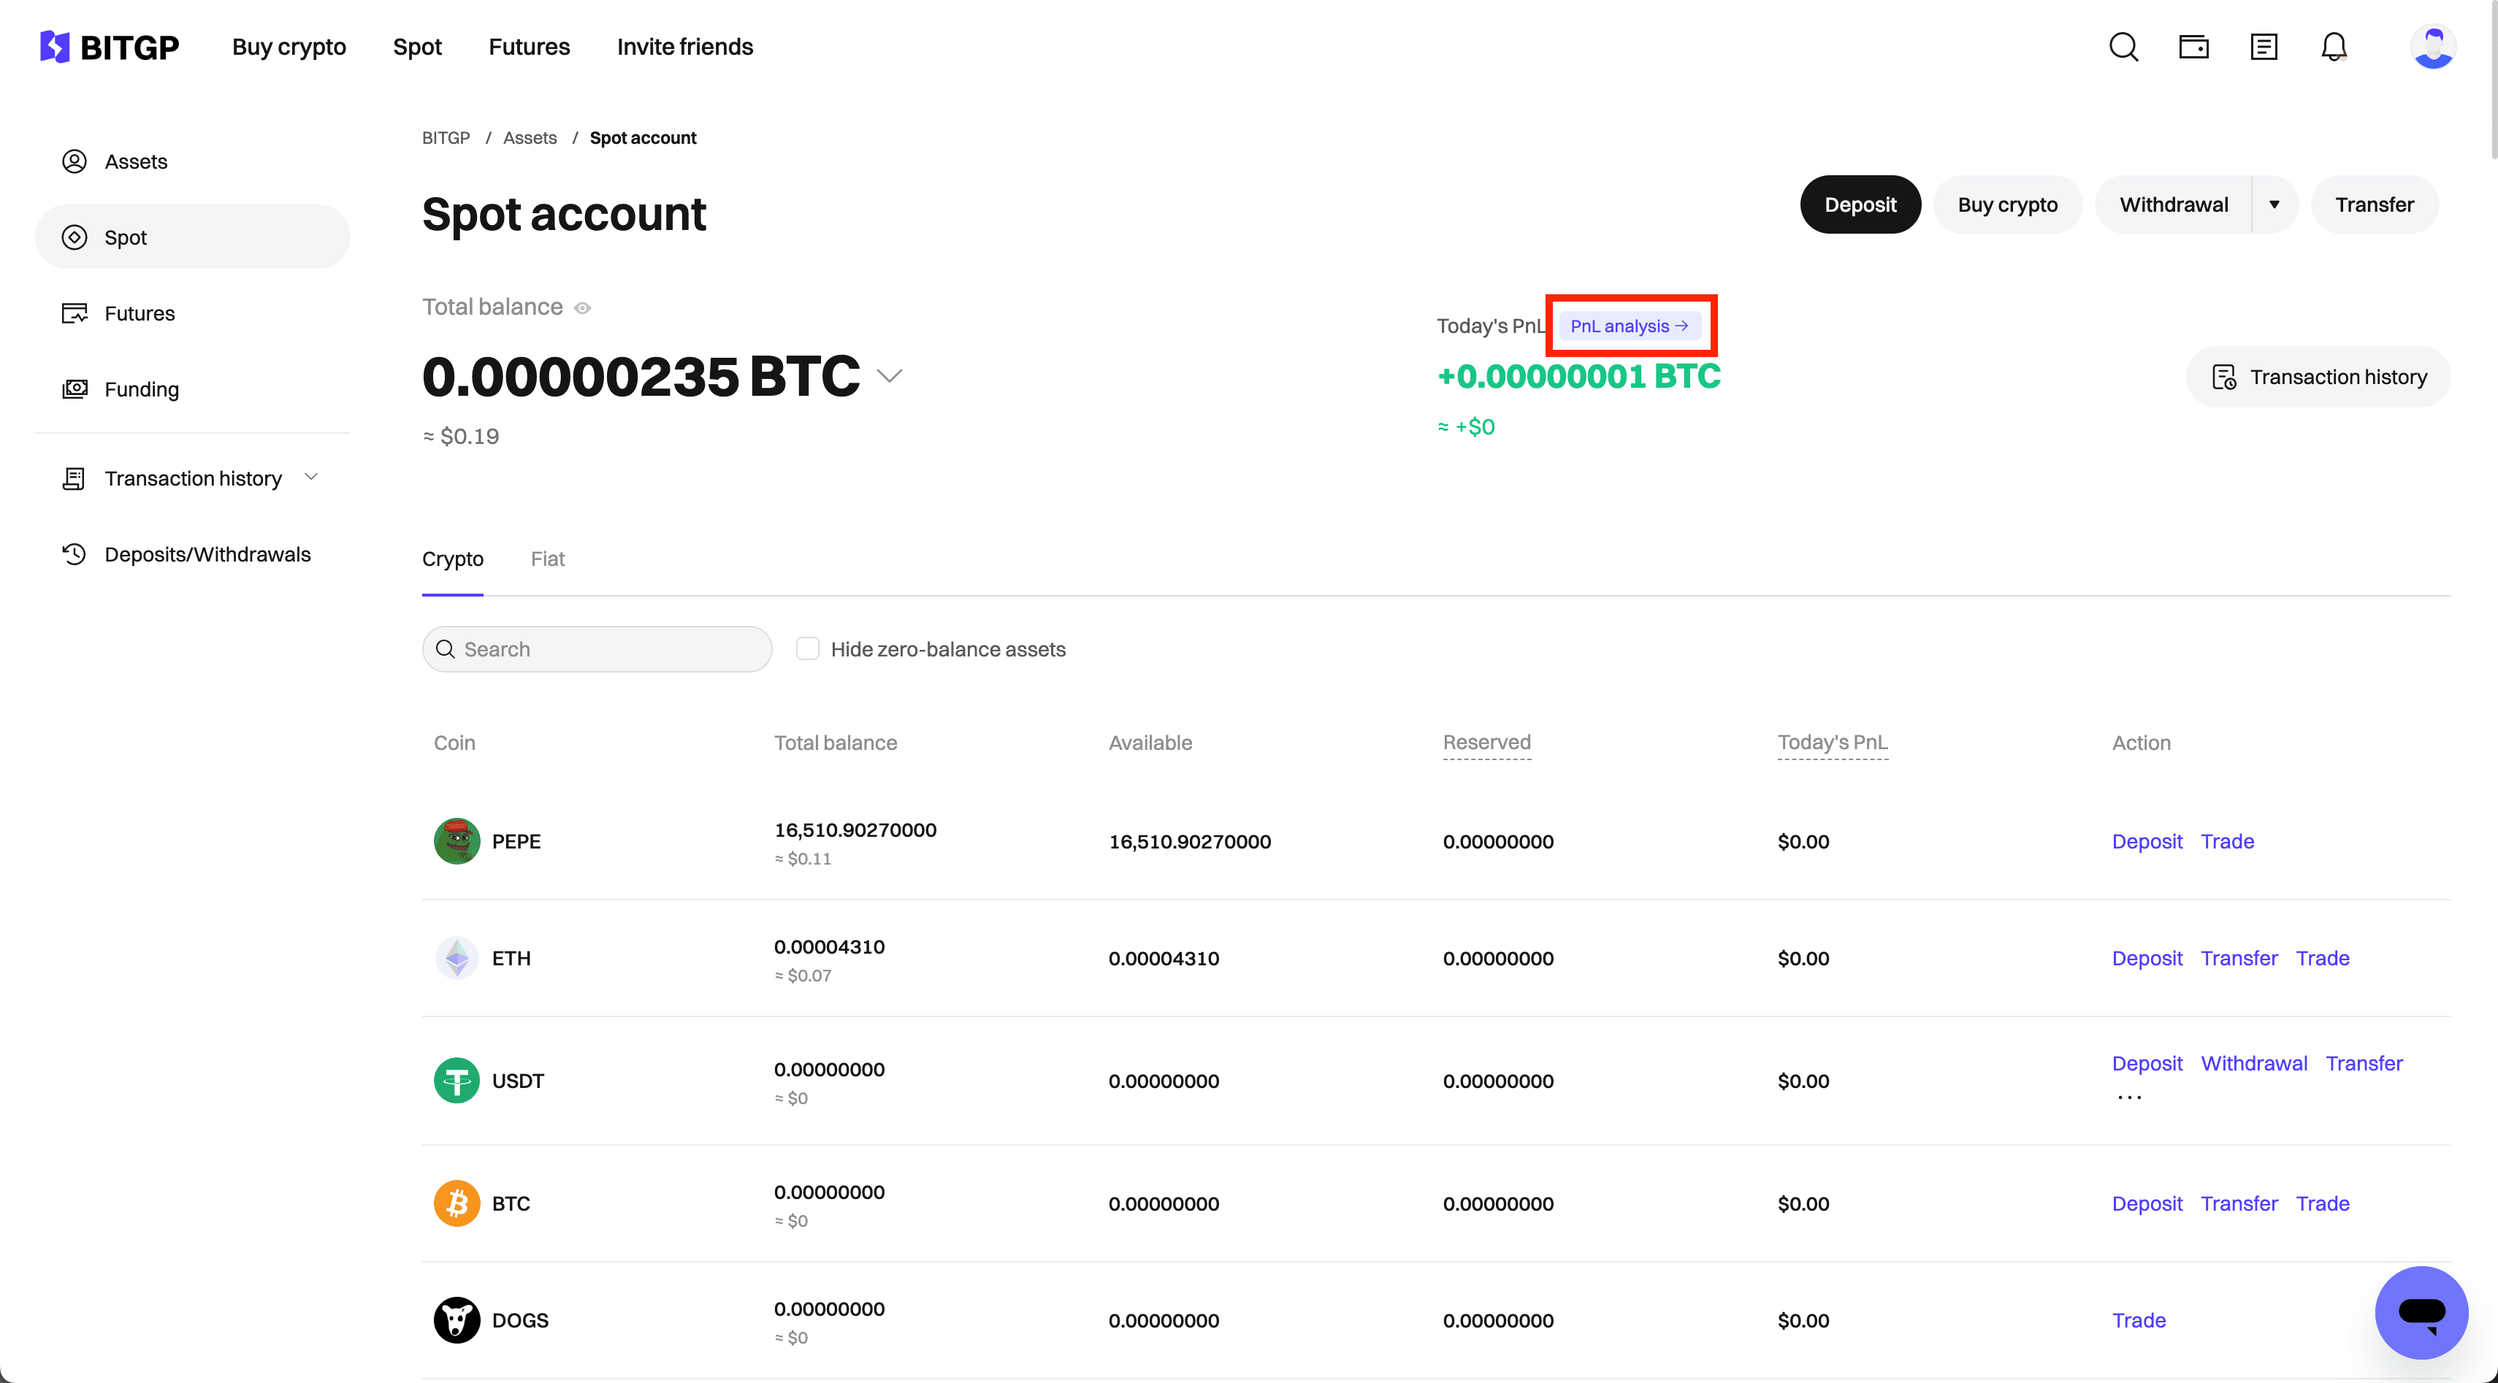The height and width of the screenshot is (1383, 2498).
Task: Click the Transfer button near Deposit
Action: coord(2374,204)
